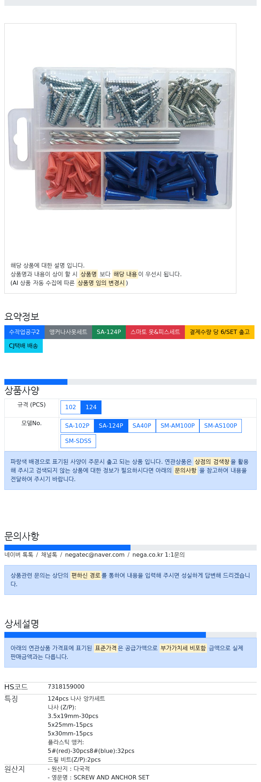Screen dimensions: 261x782
Task: Click the 수작업공구2 category tag
Action: click(x=24, y=332)
